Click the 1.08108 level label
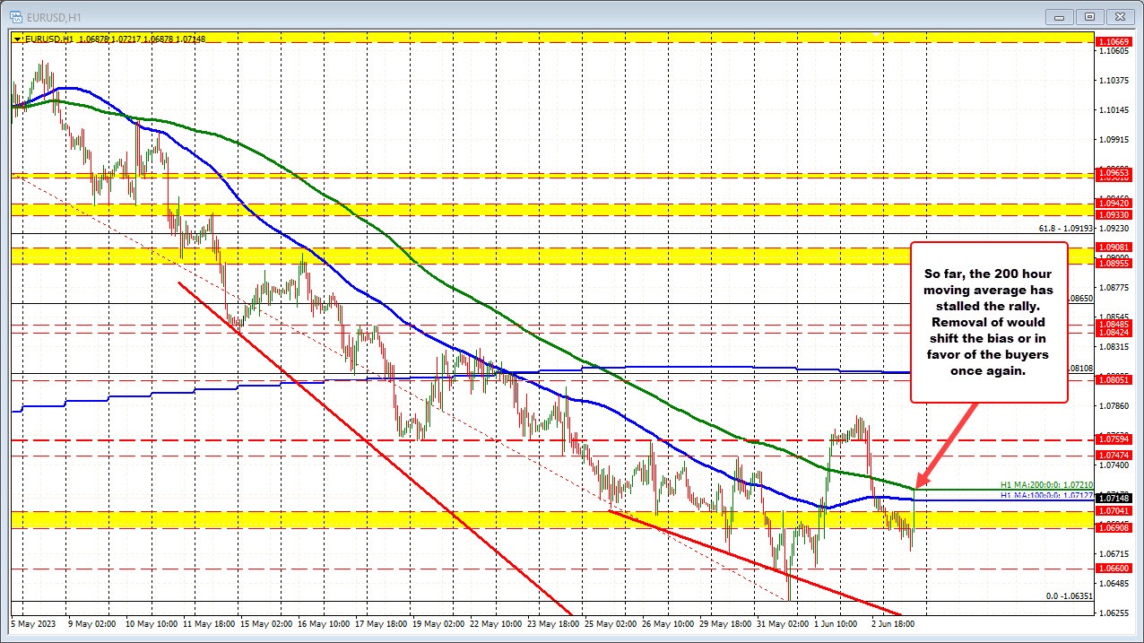Screen dimensions: 1144x643 pos(1080,368)
